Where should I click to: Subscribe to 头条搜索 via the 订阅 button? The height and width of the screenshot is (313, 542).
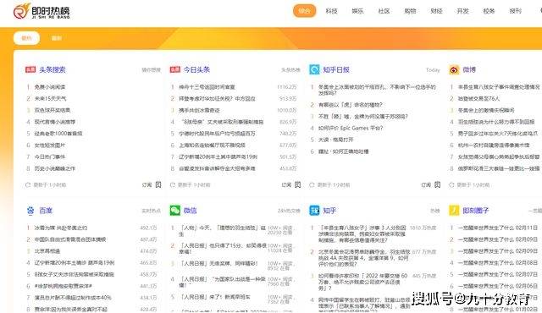coord(147,185)
